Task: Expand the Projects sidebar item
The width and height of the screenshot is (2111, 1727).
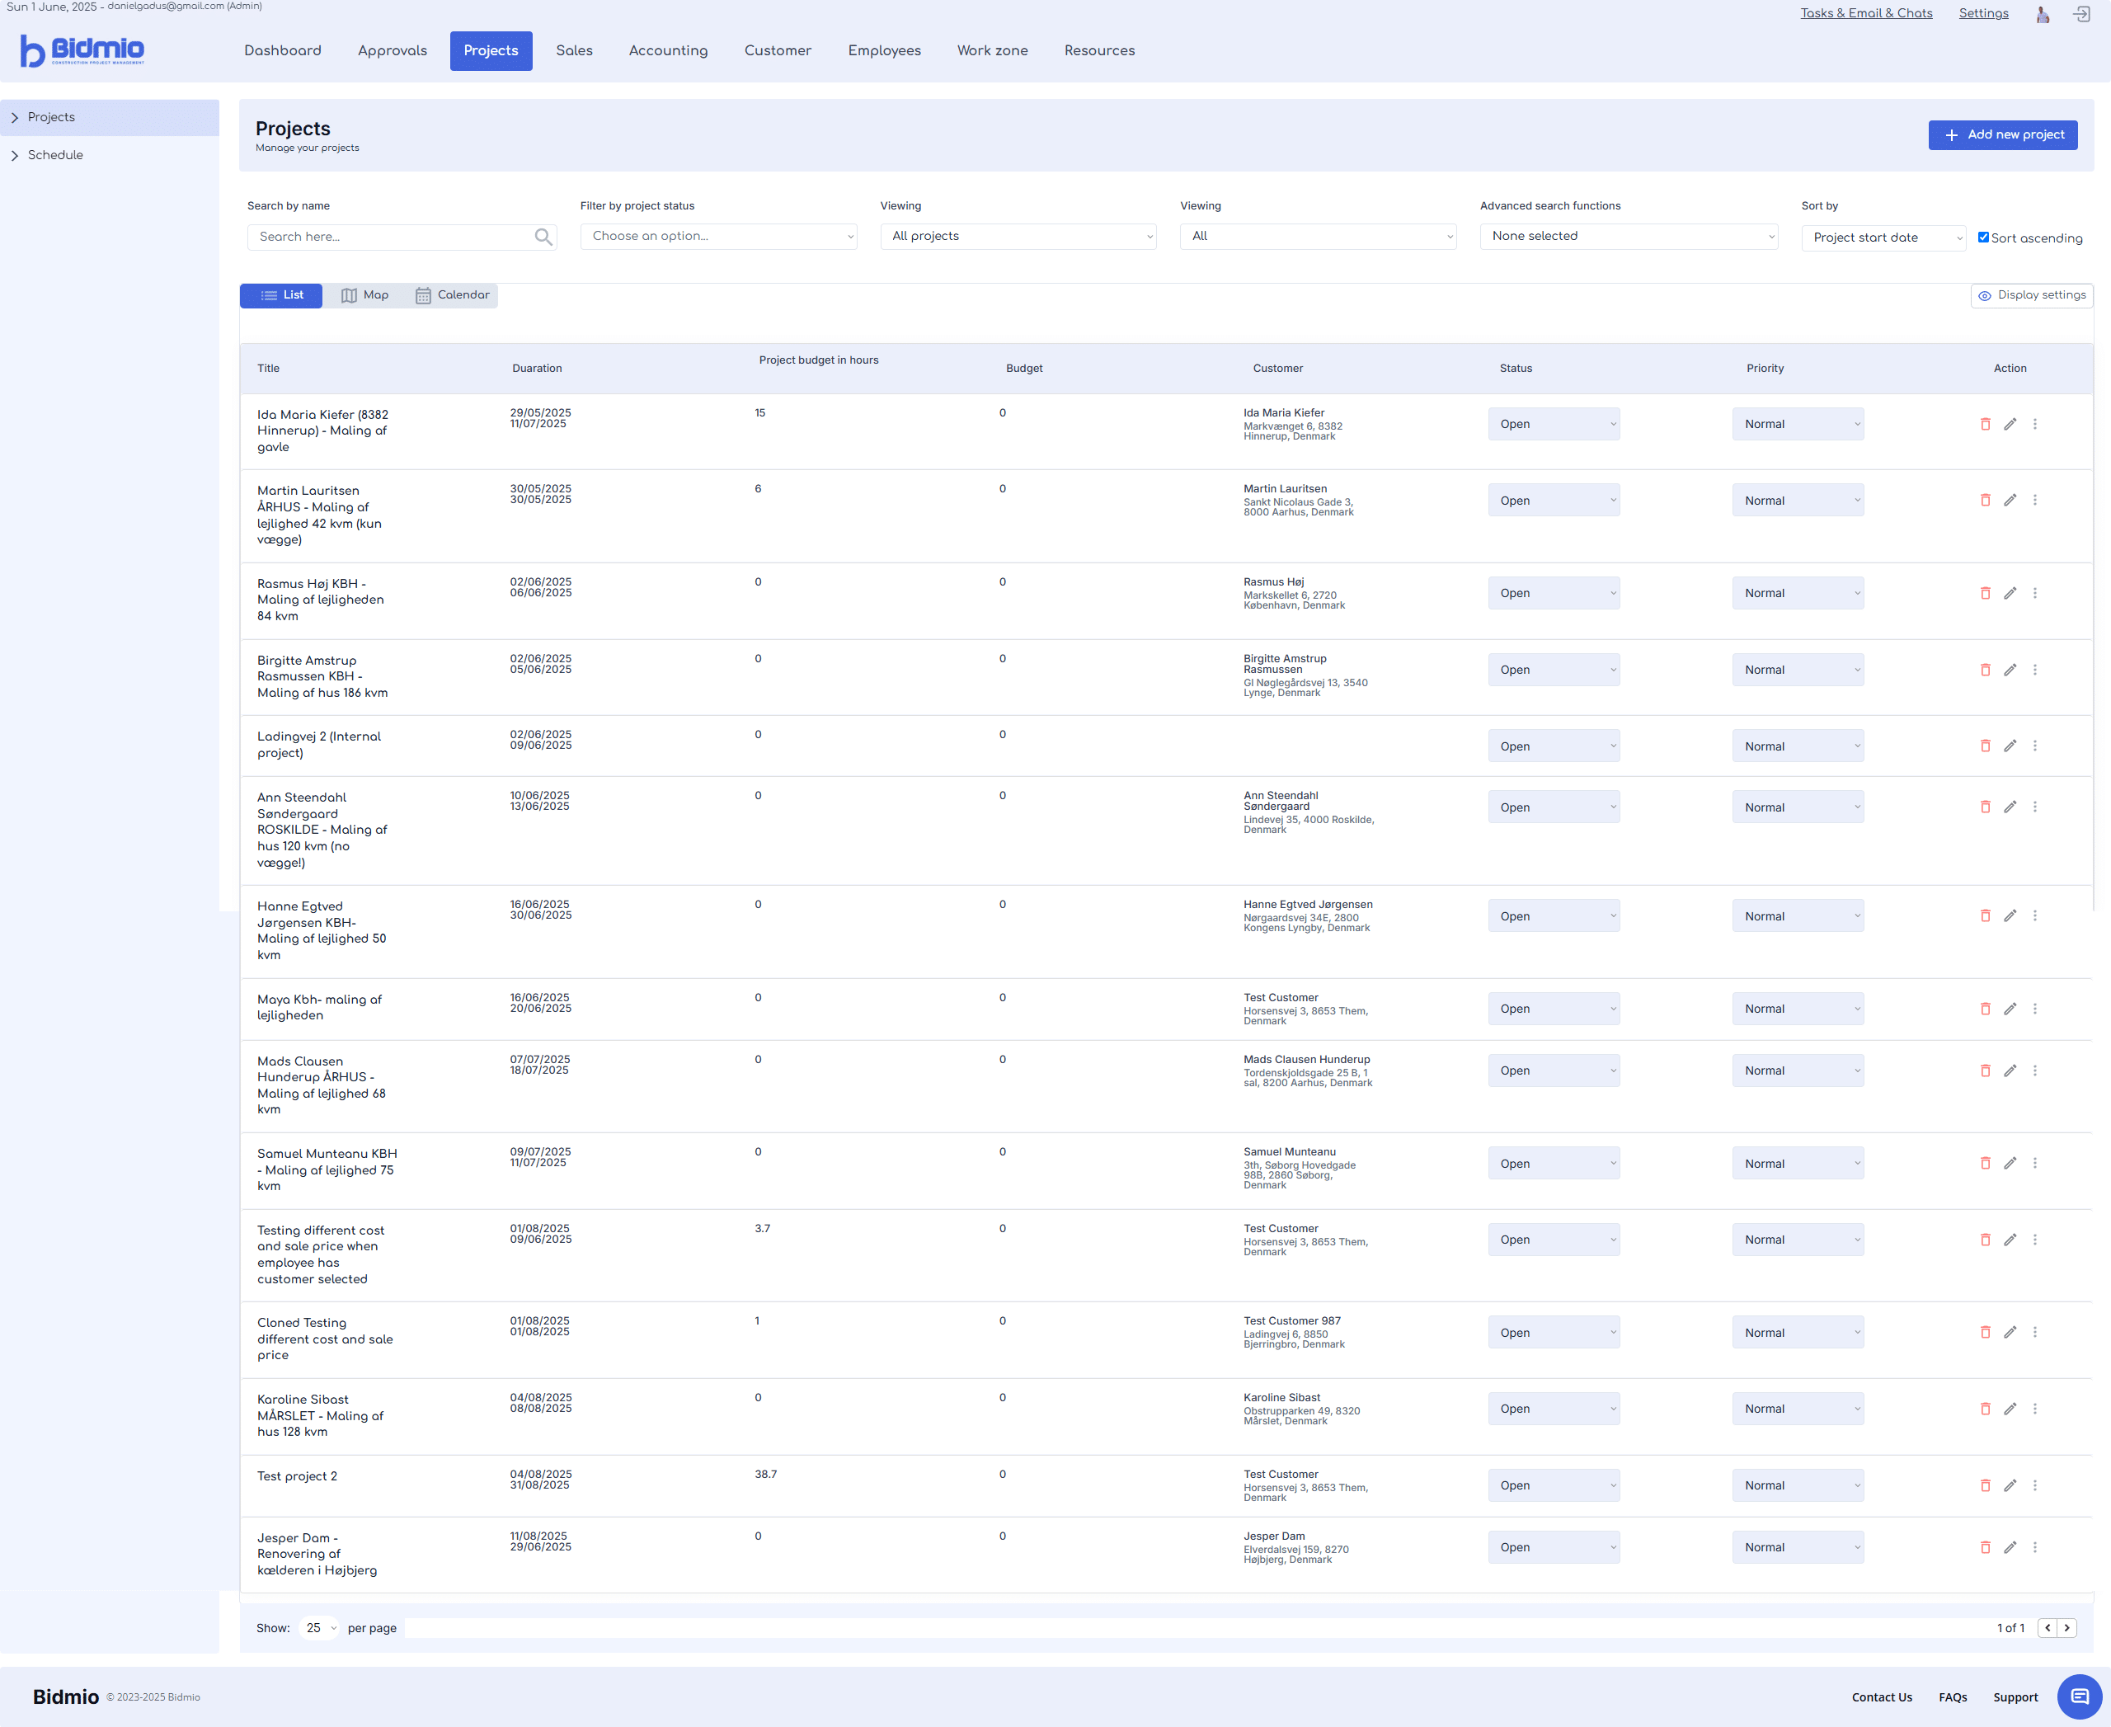Action: pyautogui.click(x=110, y=117)
